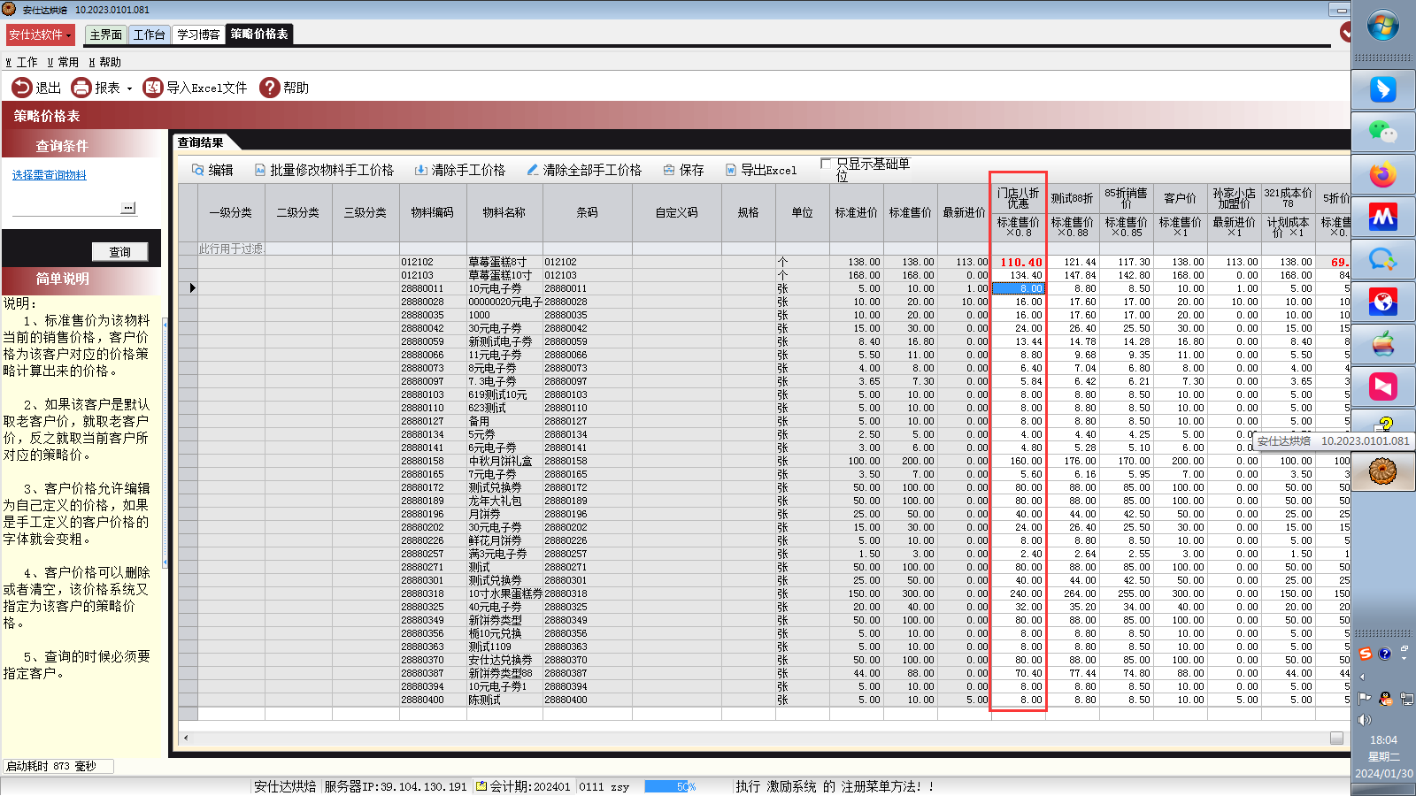Image resolution: width=1416 pixels, height=796 pixels.
Task: Open the red M app in taskbar
Action: coord(1383,217)
